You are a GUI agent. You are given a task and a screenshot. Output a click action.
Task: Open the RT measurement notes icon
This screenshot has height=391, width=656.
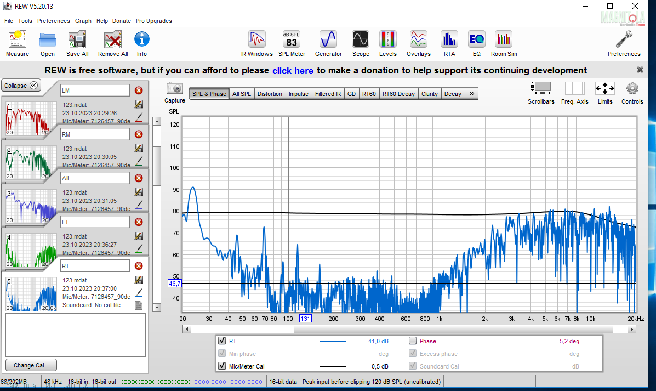(139, 305)
